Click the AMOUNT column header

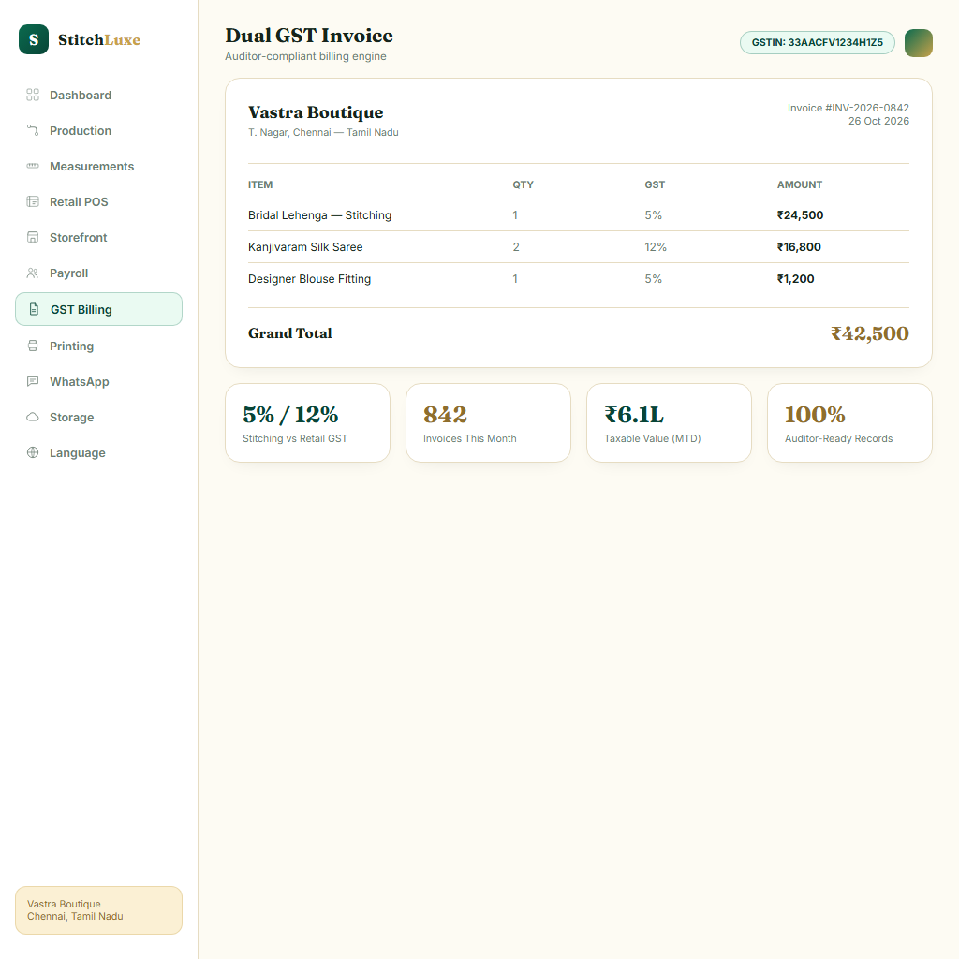coord(800,184)
